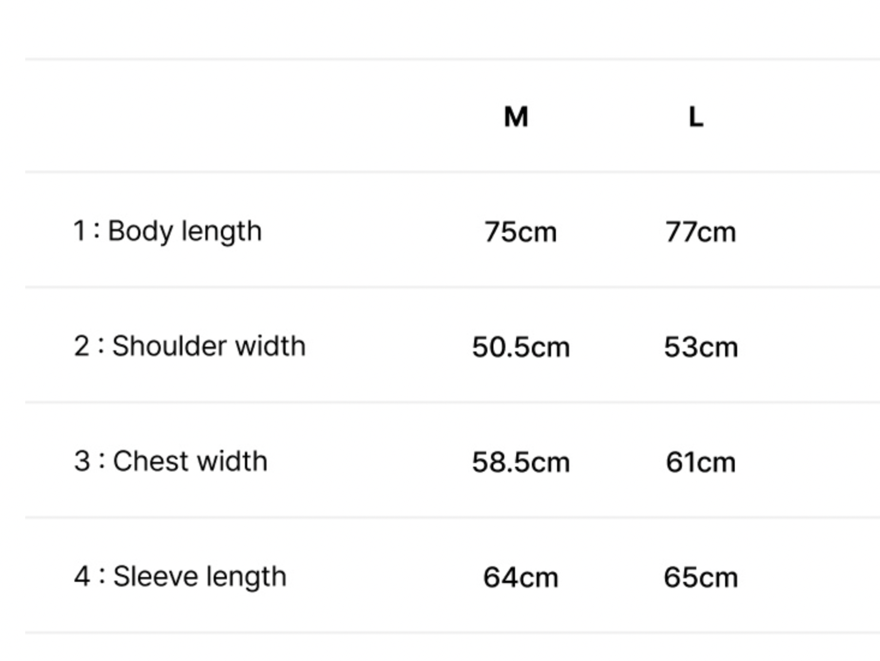Click the number 4 before Sleeve length
880x661 pixels.
[82, 576]
